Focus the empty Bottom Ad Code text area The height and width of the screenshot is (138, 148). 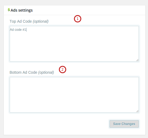tap(74, 95)
